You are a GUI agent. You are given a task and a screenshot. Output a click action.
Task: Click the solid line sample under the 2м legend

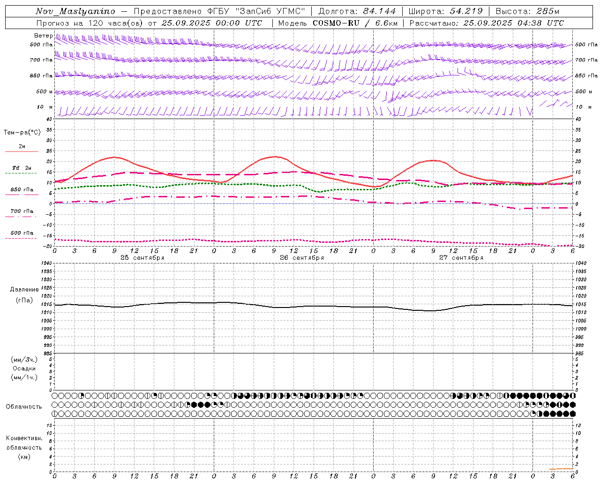click(22, 151)
